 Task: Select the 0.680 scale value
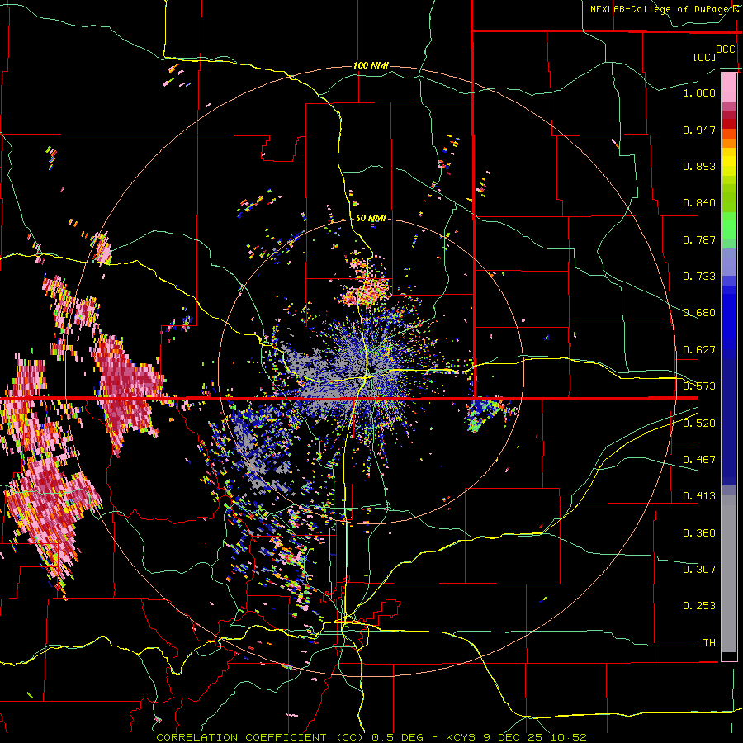pyautogui.click(x=699, y=313)
